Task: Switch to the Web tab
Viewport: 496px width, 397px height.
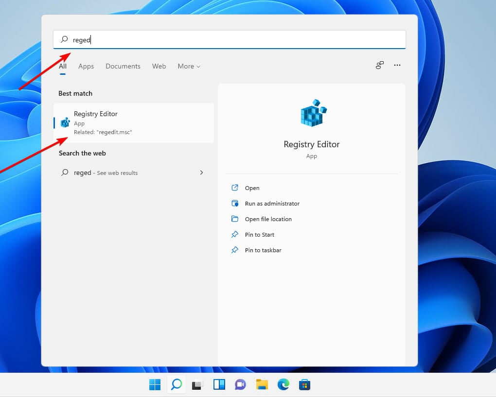Action: 159,66
